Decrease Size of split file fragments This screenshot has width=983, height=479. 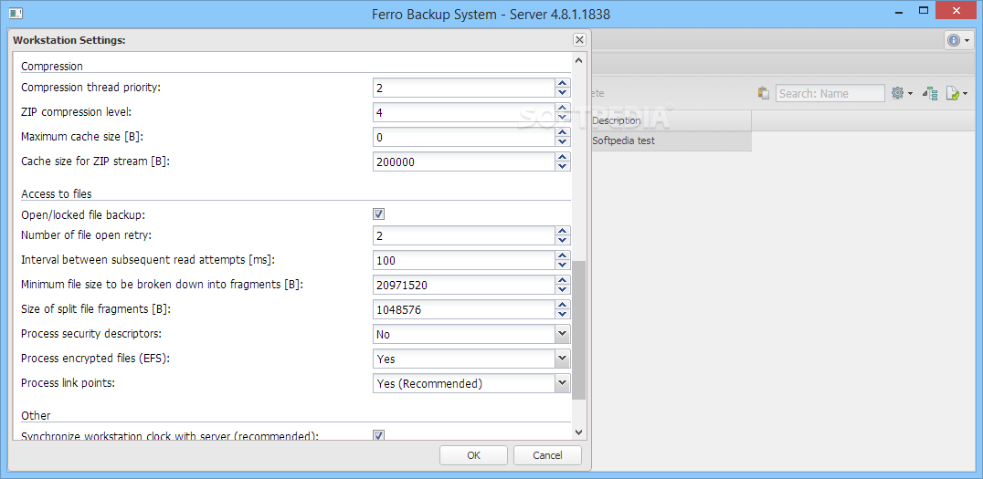click(x=563, y=314)
